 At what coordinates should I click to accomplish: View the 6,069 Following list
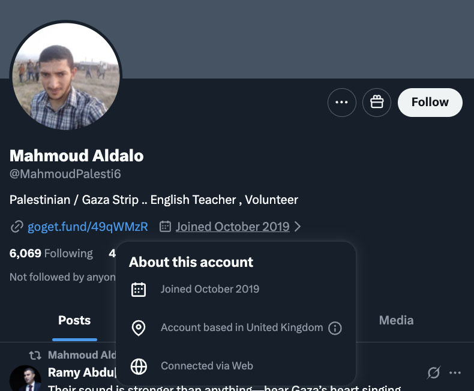[x=52, y=253]
